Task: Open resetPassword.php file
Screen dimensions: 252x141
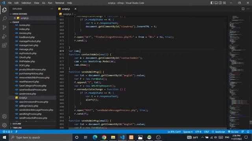Action: (x=29, y=81)
